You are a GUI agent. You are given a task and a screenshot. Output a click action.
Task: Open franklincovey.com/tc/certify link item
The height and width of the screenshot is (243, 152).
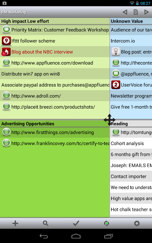point(55,143)
